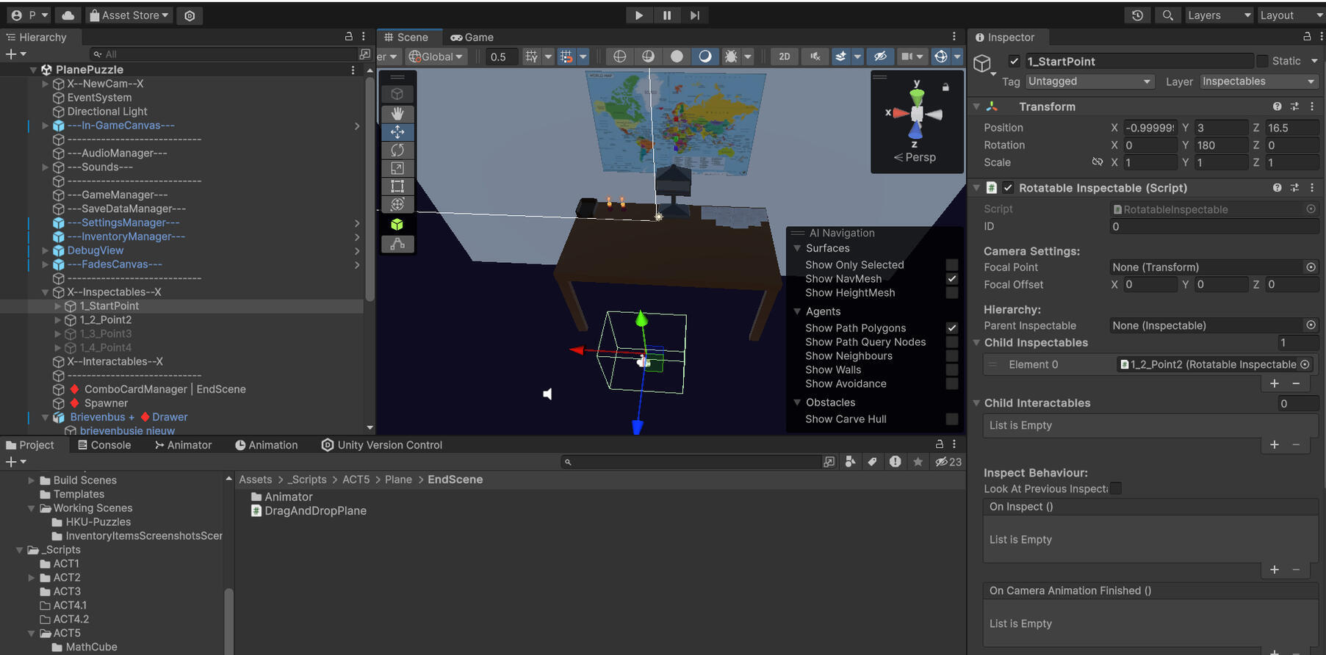
Task: Click the EndScene breadcrumb folder
Action: [x=455, y=480]
